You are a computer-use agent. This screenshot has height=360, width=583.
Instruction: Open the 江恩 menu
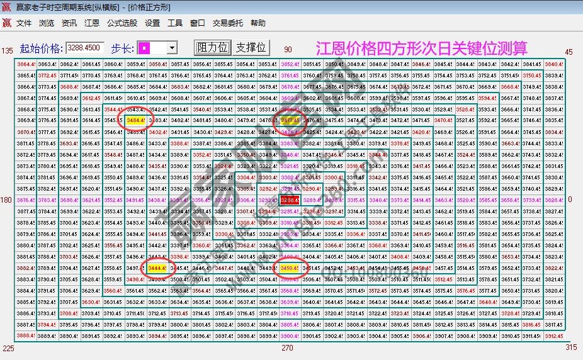pyautogui.click(x=92, y=23)
